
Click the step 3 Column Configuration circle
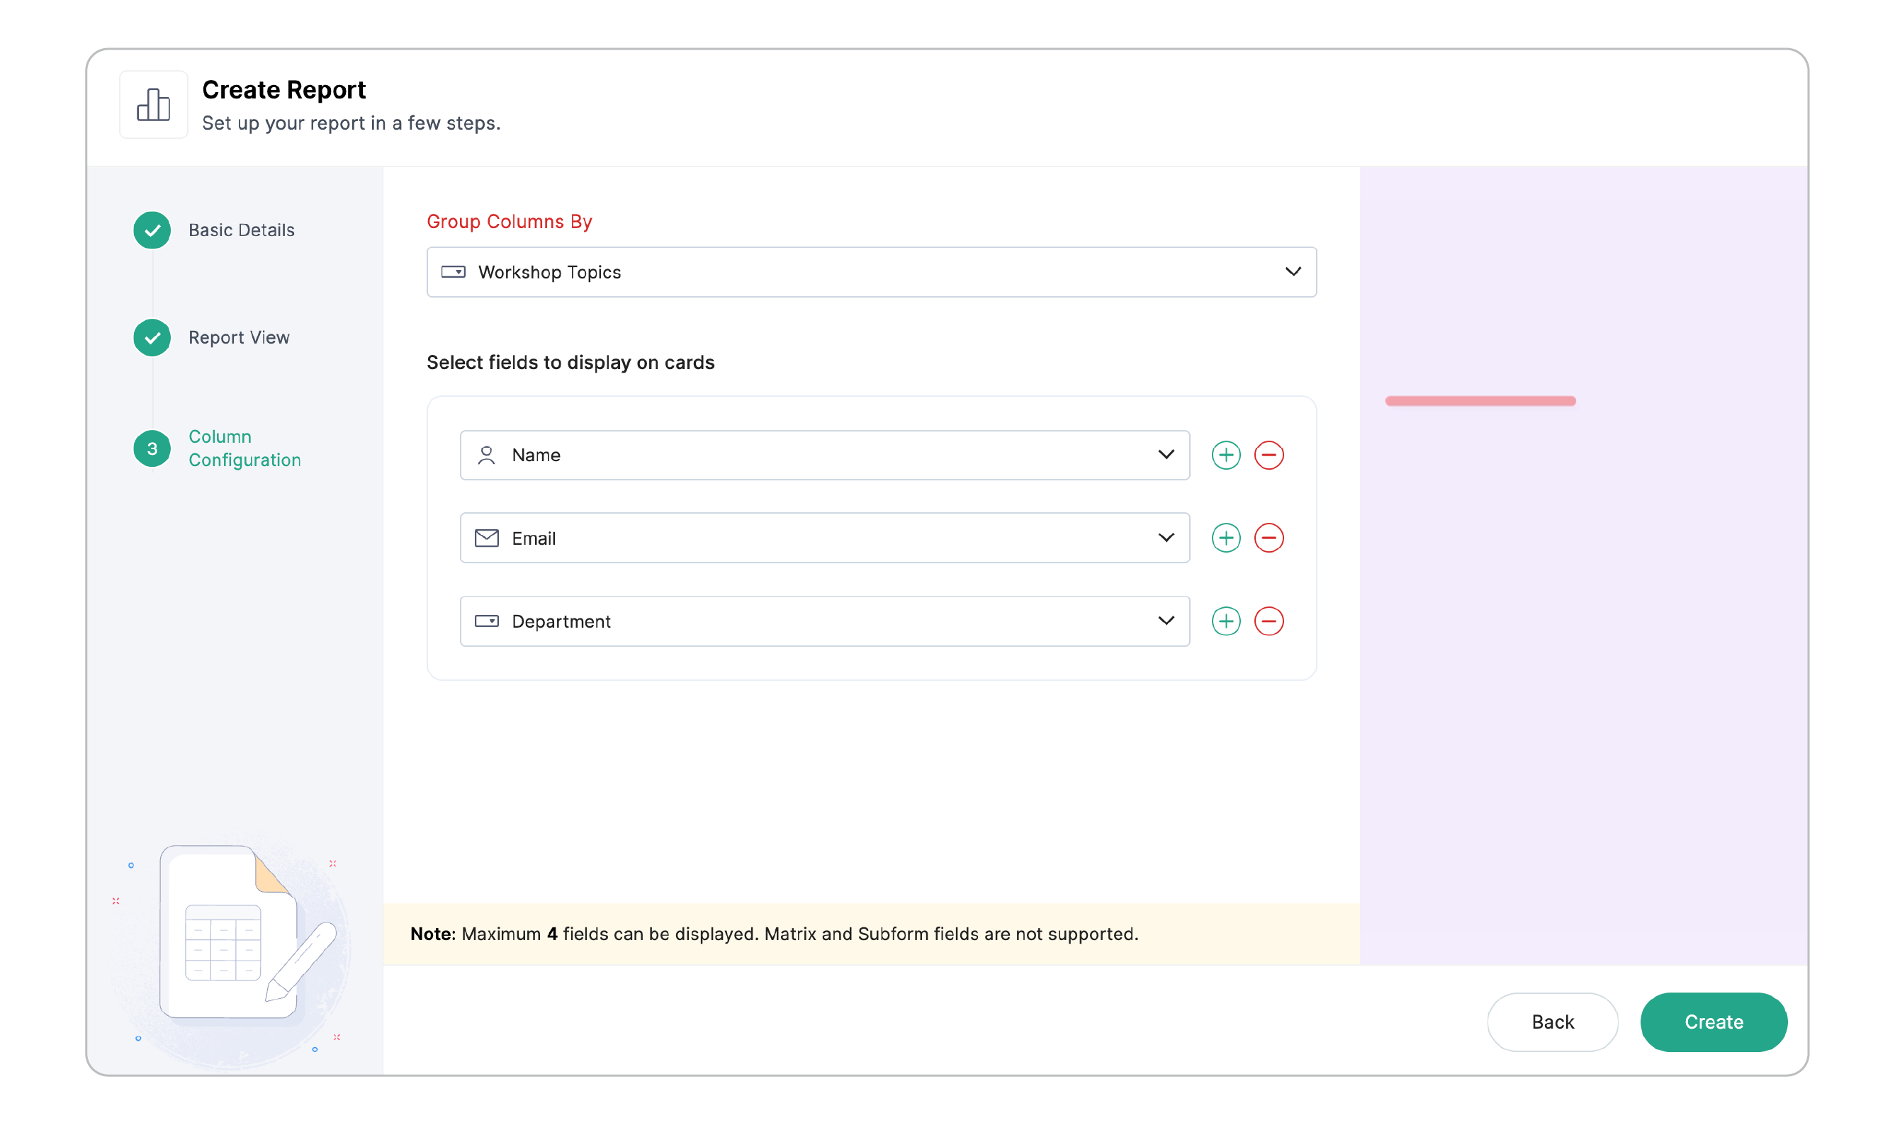click(x=152, y=448)
